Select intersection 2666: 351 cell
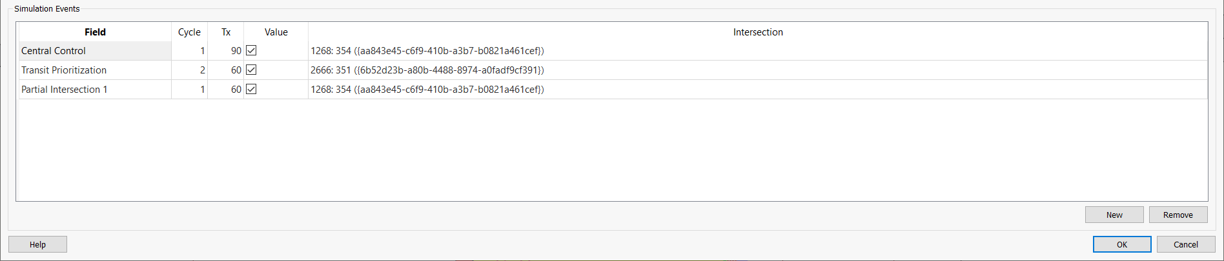1224x261 pixels. pyautogui.click(x=427, y=70)
